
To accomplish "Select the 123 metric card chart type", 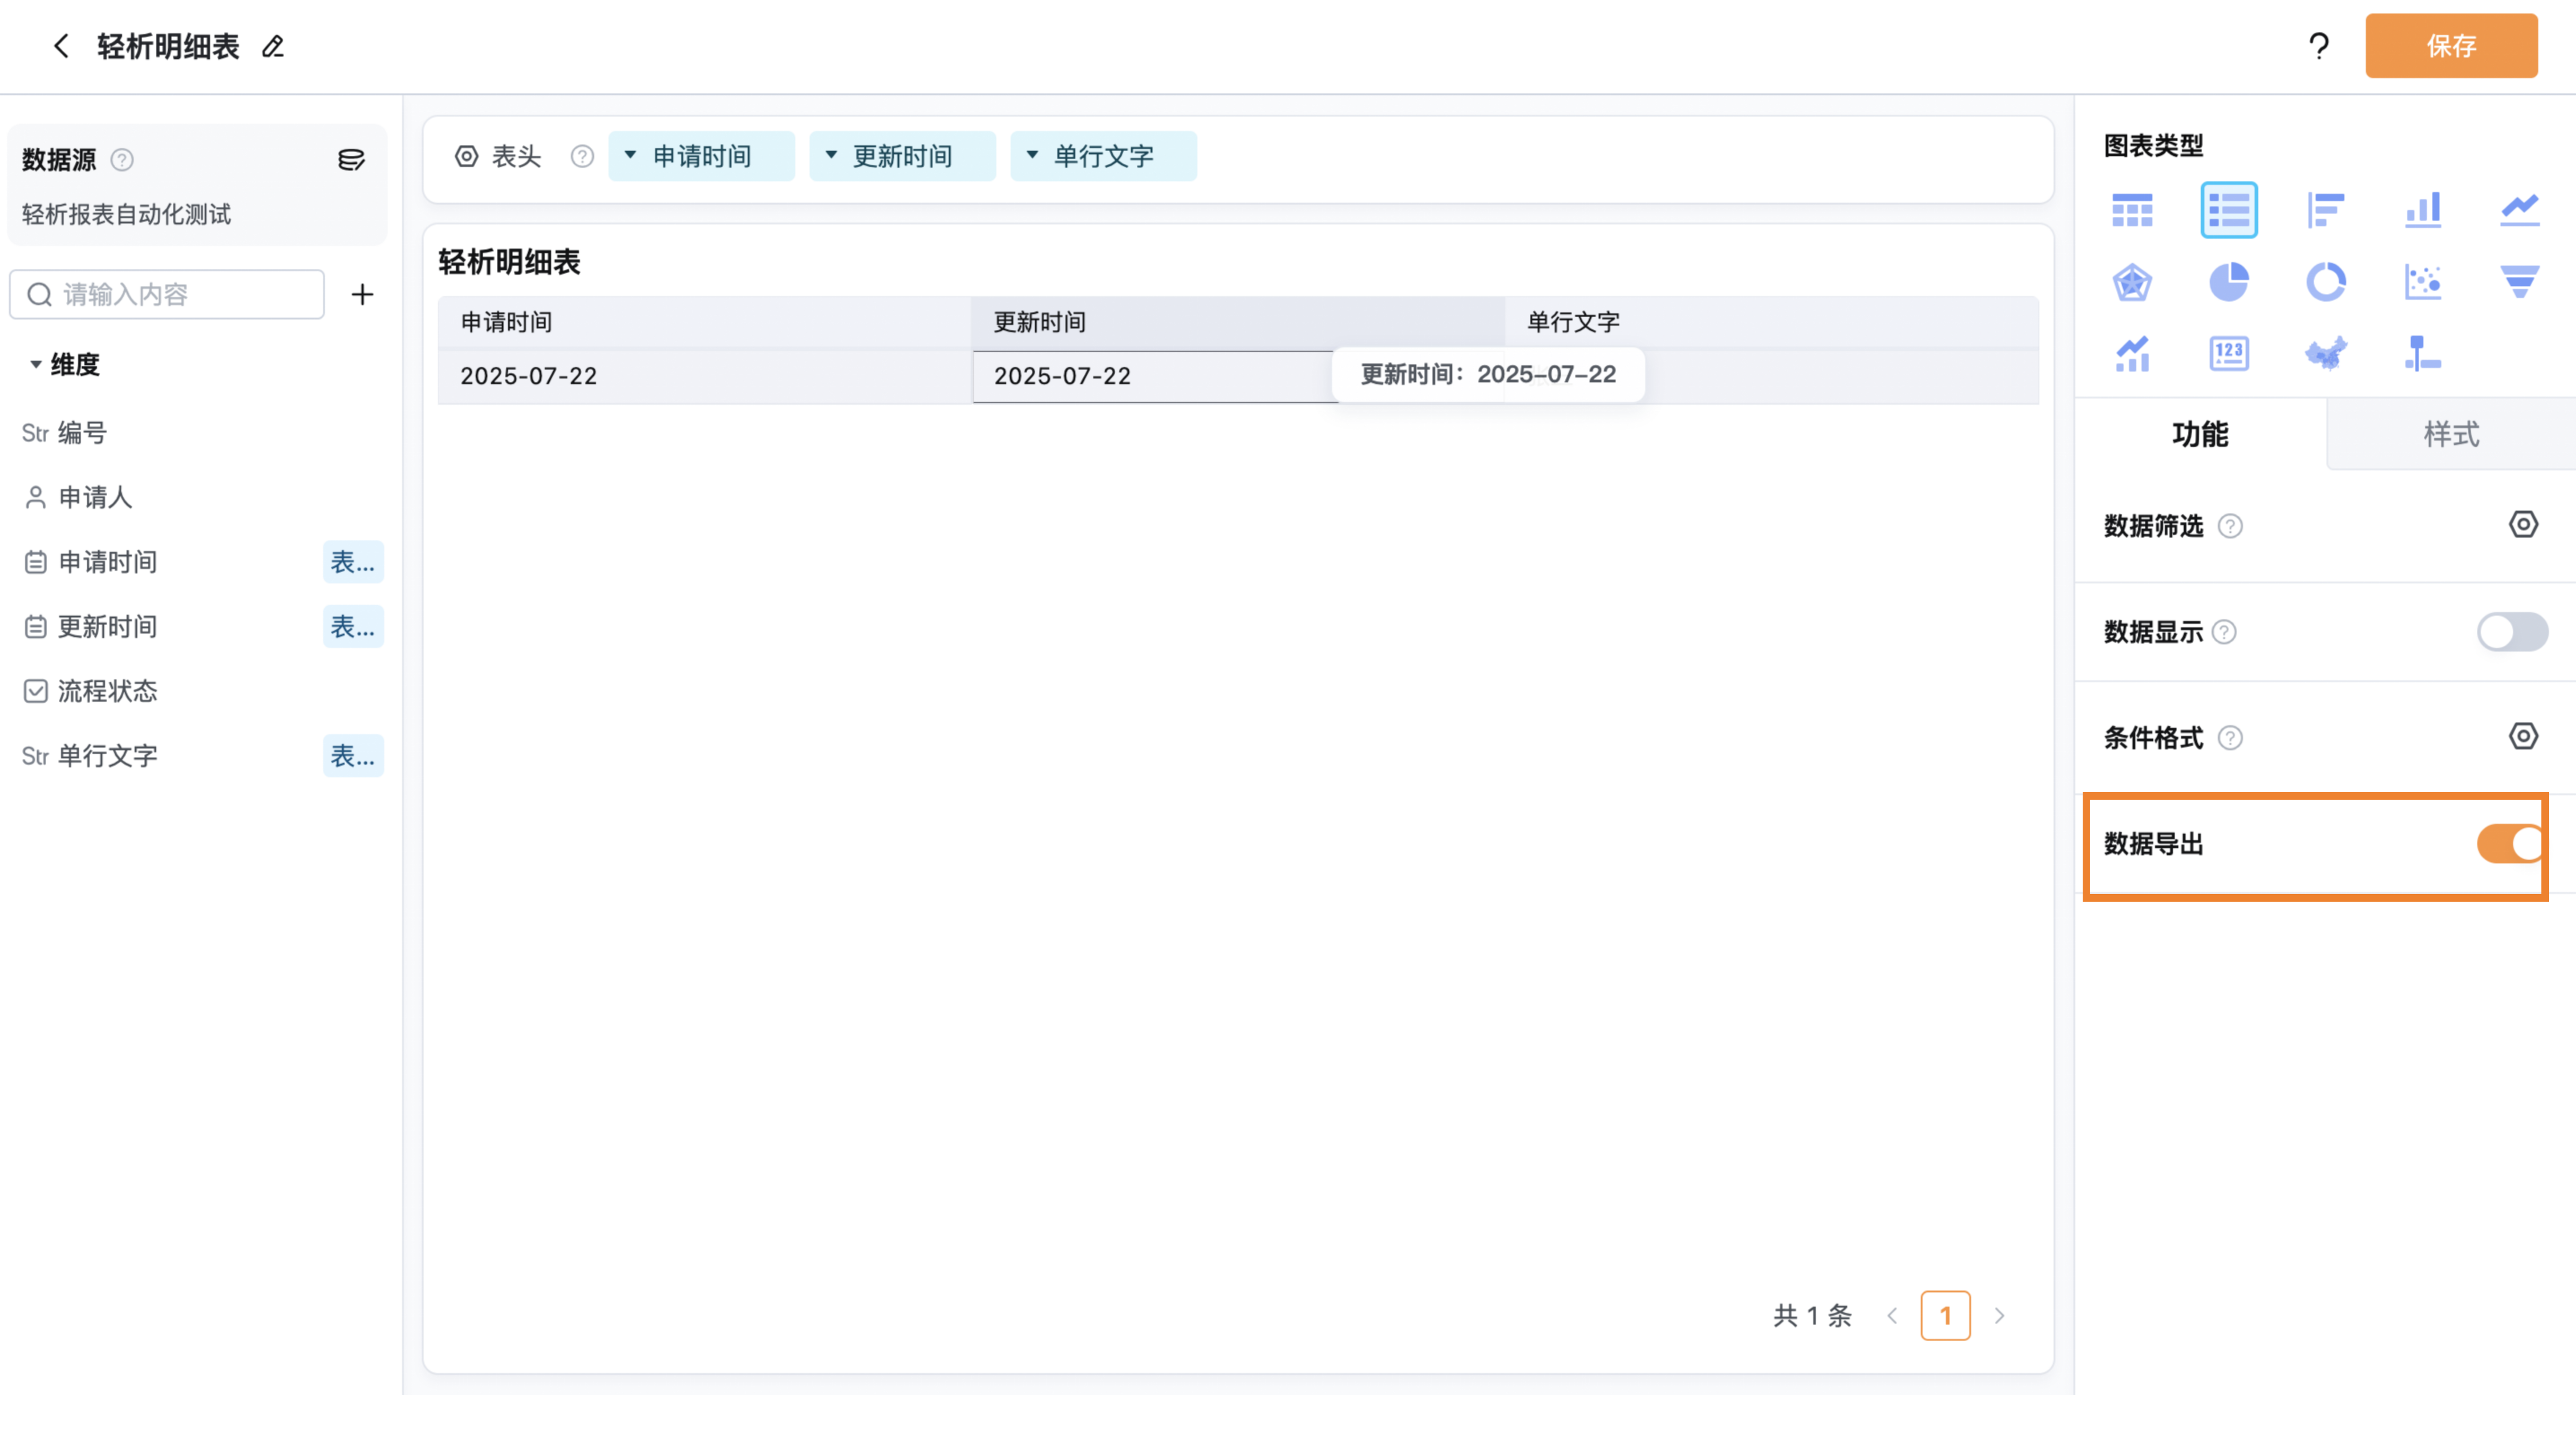I will (2229, 354).
